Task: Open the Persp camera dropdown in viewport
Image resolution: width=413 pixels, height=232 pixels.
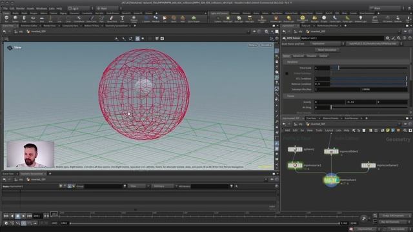Action: [252, 45]
